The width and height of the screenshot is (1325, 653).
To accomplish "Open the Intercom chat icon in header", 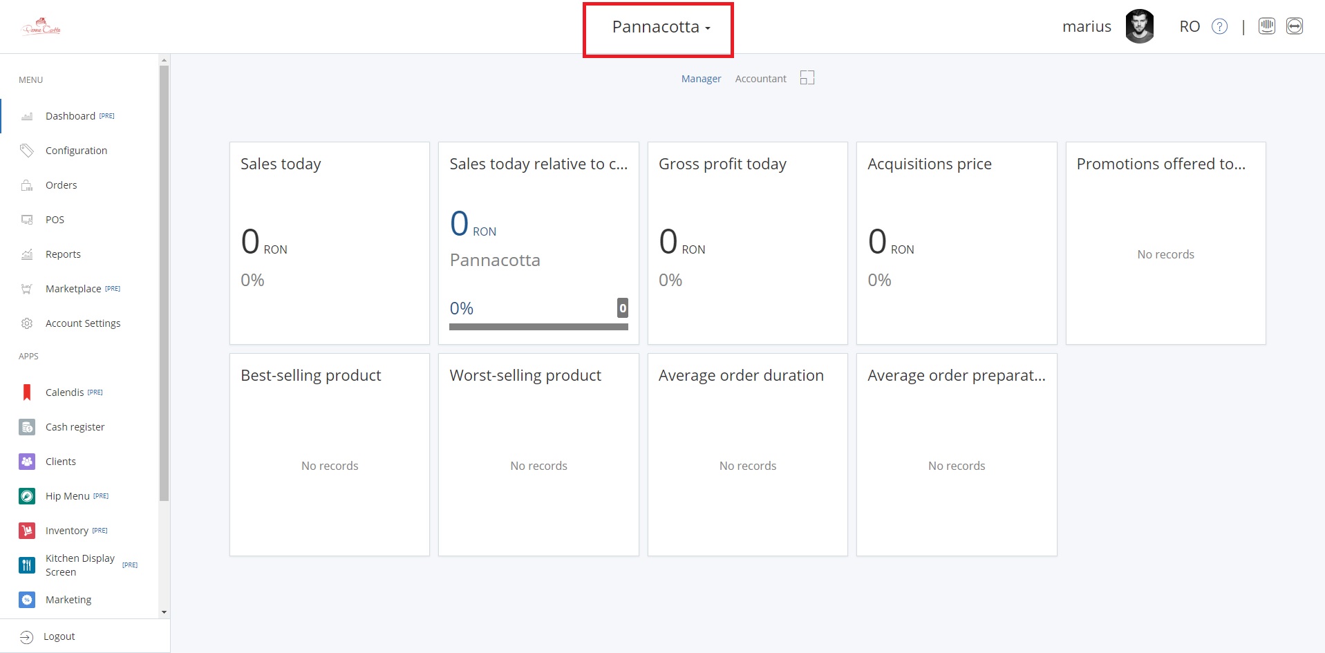I will tap(1266, 26).
